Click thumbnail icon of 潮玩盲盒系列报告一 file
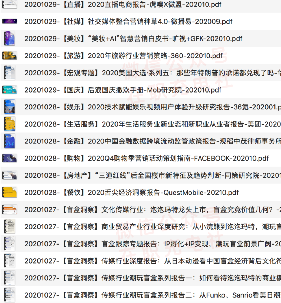 tap(9, 278)
